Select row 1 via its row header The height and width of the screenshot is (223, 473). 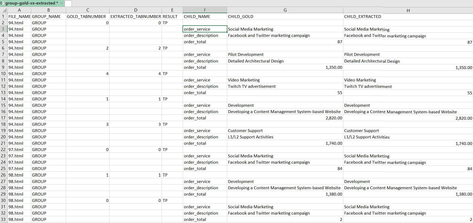4,16
